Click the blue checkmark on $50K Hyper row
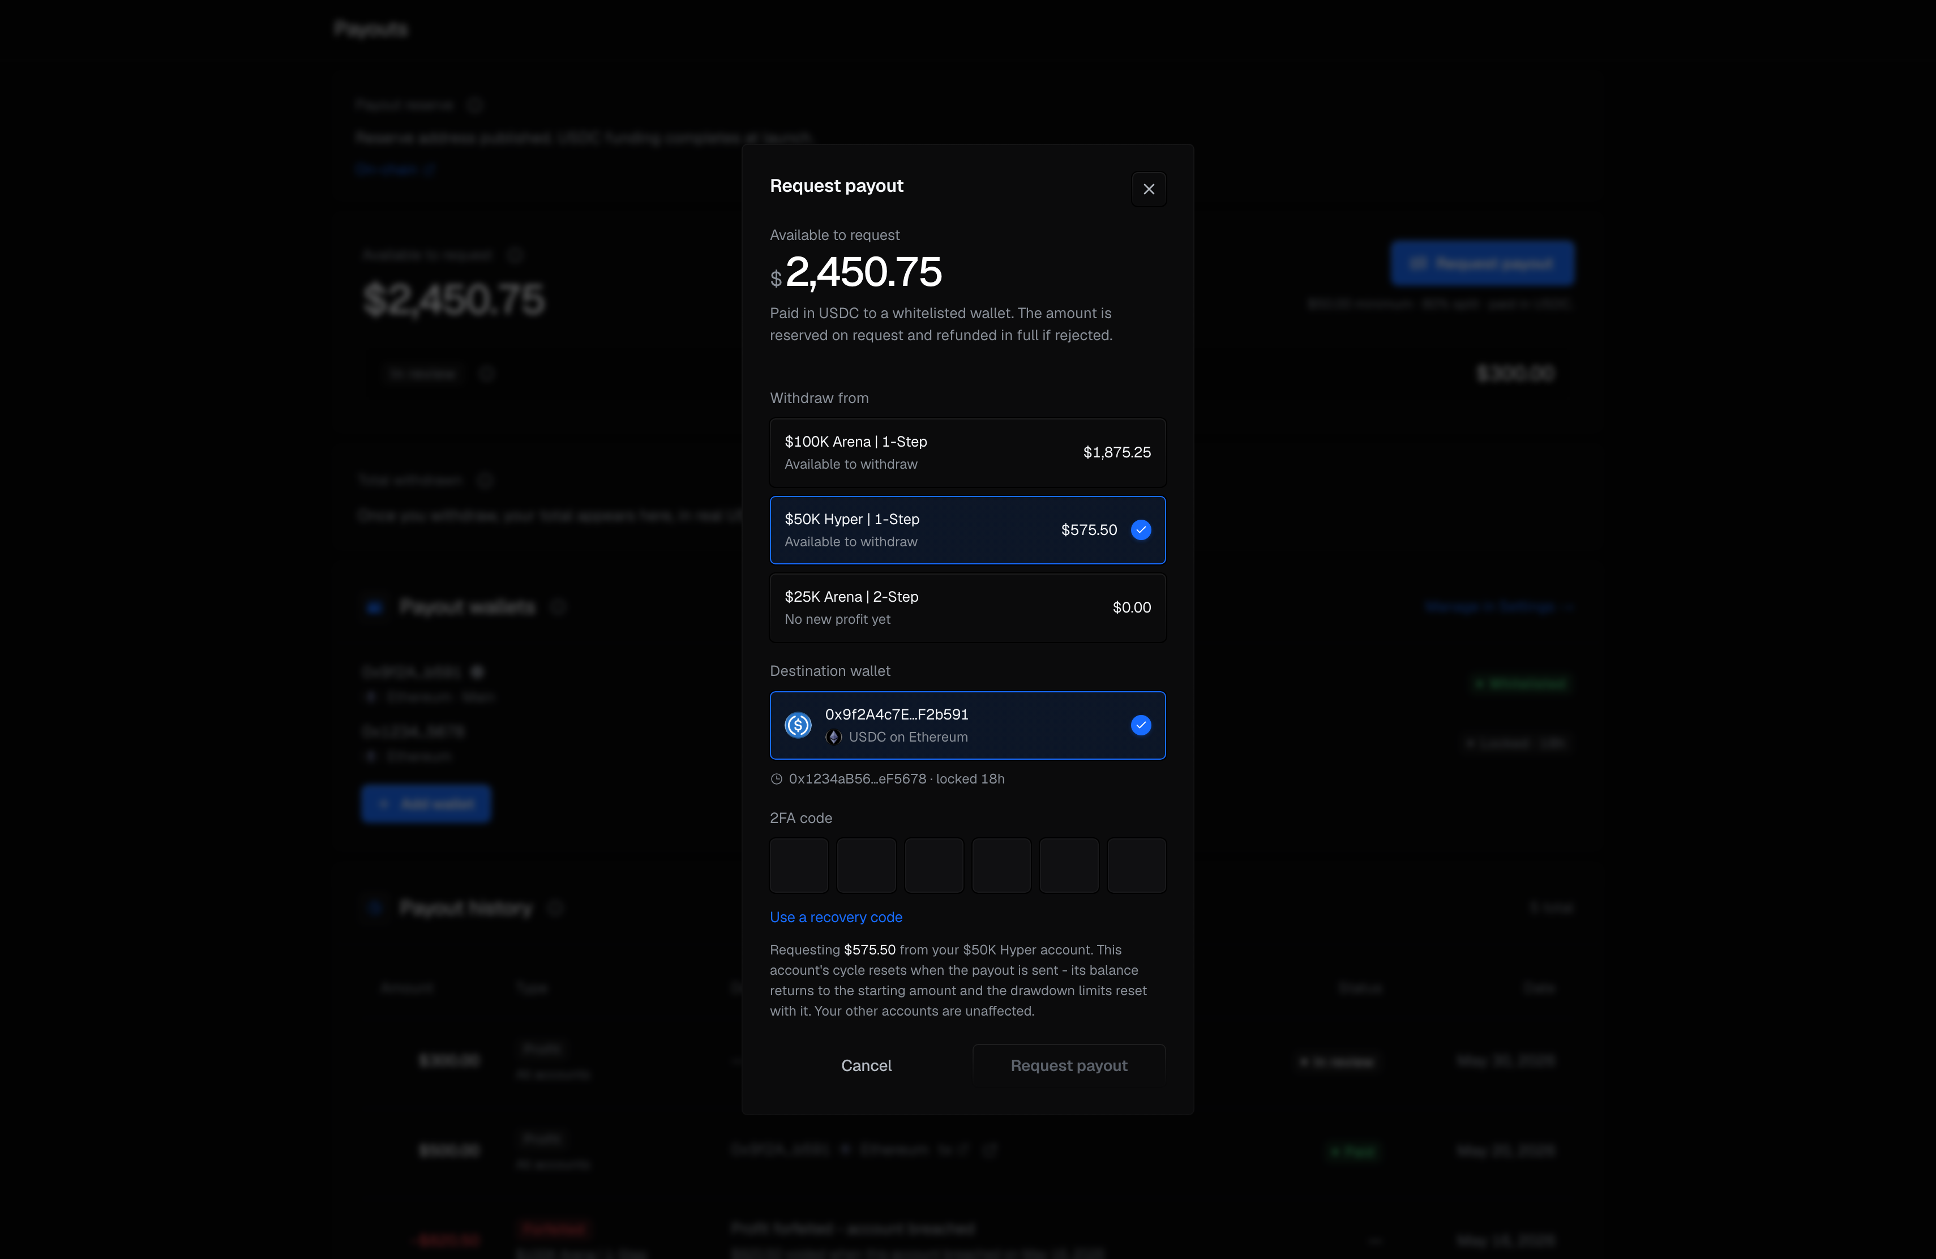The image size is (1936, 1259). (x=1141, y=529)
